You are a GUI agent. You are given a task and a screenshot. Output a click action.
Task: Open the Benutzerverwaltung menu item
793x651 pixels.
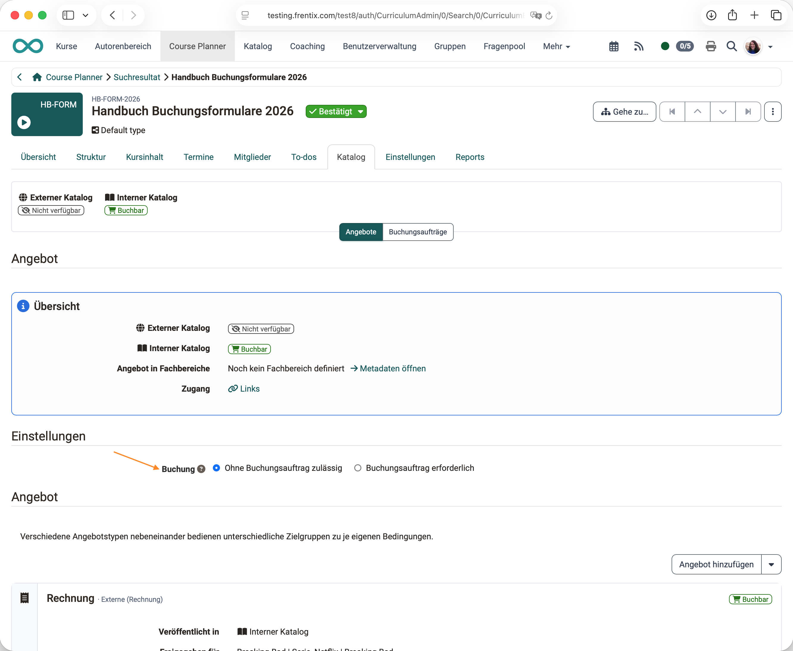tap(379, 46)
